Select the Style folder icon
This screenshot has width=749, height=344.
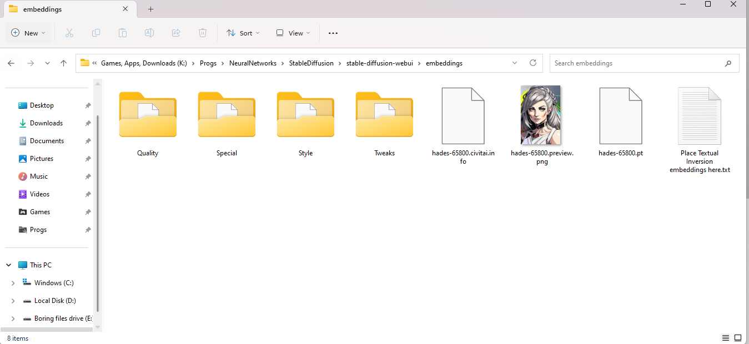(305, 114)
